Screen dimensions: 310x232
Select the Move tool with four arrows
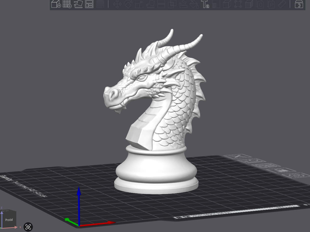click(x=117, y=4)
